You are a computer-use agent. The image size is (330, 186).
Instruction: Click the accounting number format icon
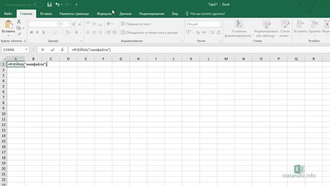click(x=189, y=32)
